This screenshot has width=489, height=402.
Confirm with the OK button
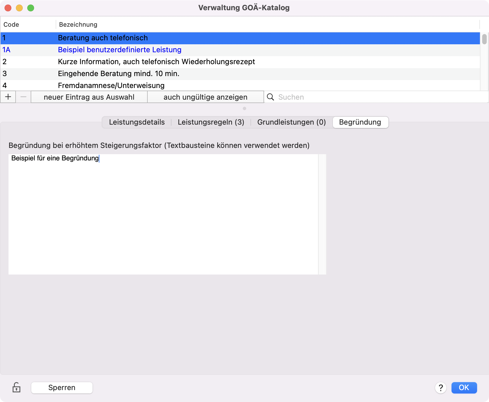click(x=464, y=388)
